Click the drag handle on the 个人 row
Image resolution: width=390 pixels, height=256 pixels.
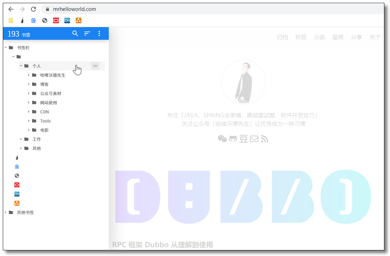pos(95,66)
